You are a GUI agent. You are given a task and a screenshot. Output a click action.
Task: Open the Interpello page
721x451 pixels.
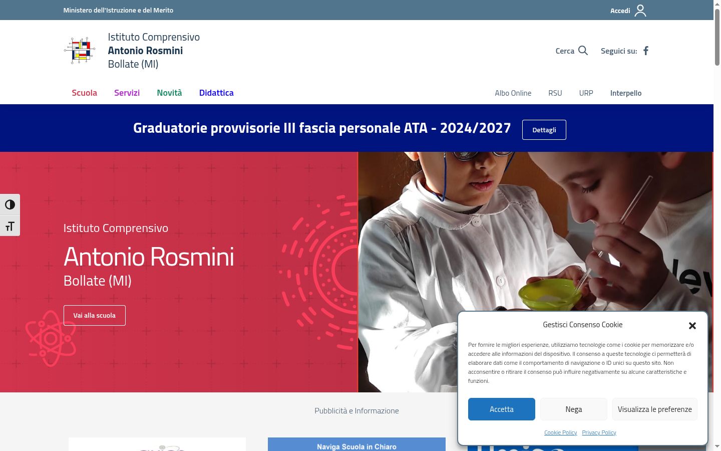[626, 93]
